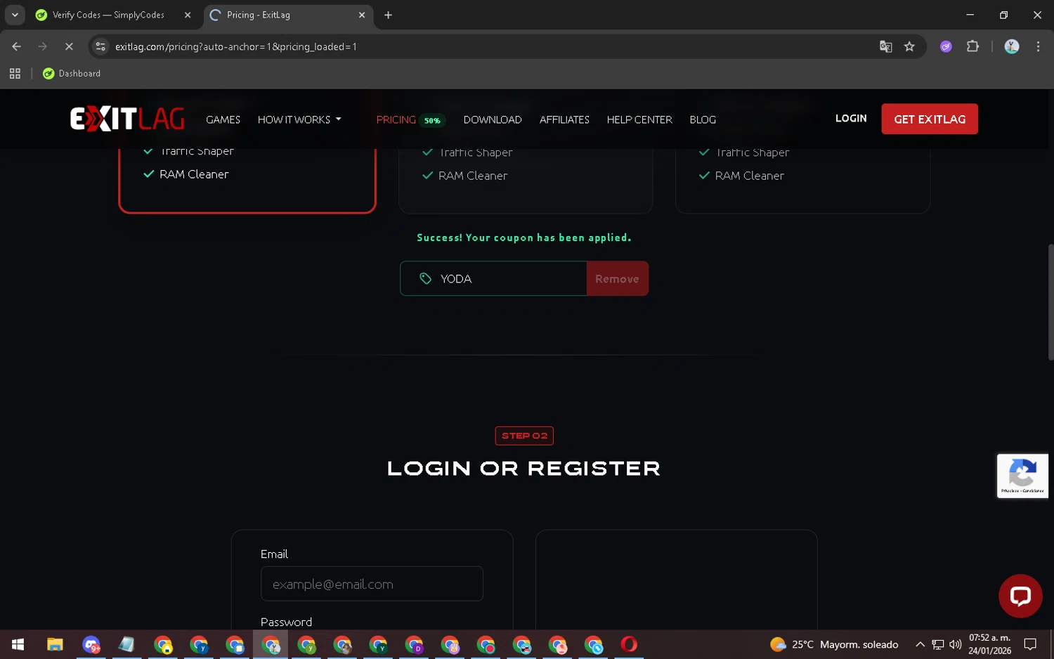Screen dimensions: 1054x659
Task: Open the purple SimplyCodes extension icon
Action: pos(946,46)
